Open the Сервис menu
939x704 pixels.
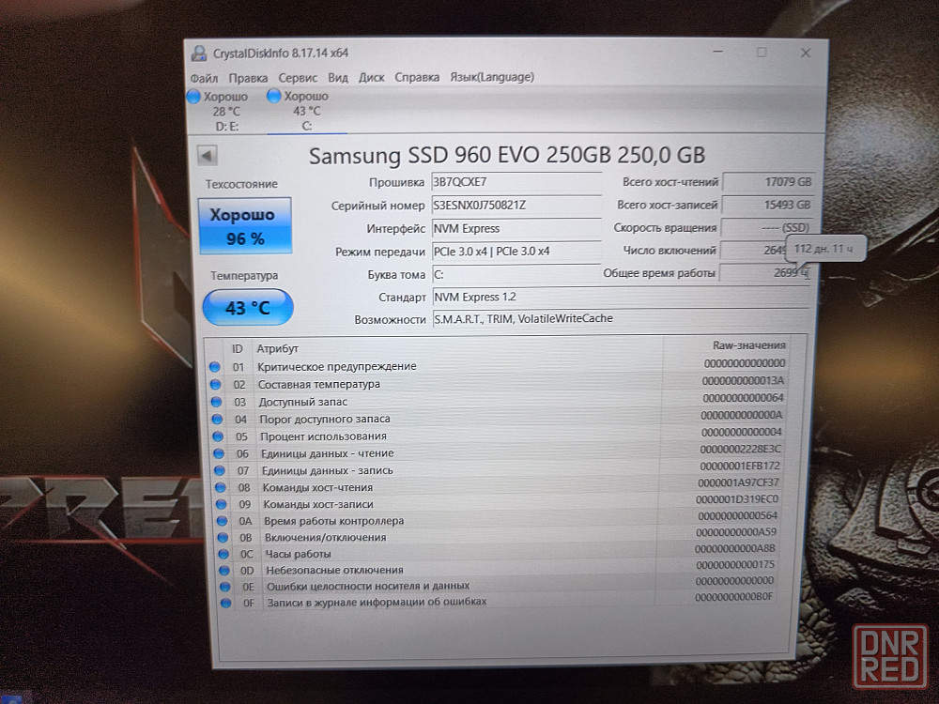(x=299, y=78)
